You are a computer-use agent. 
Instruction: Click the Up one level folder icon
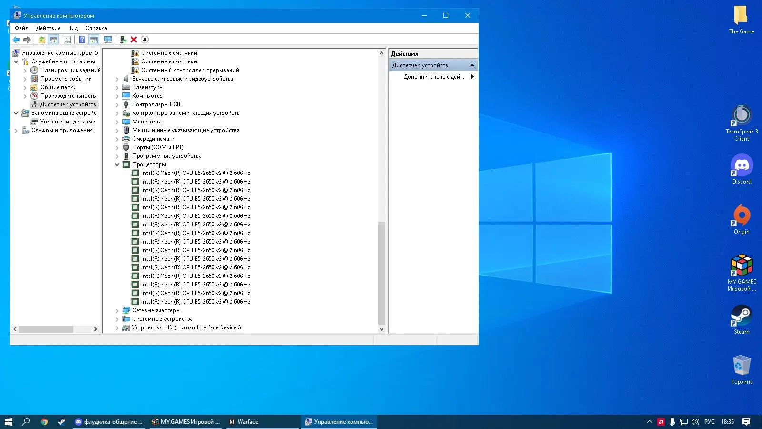click(42, 40)
